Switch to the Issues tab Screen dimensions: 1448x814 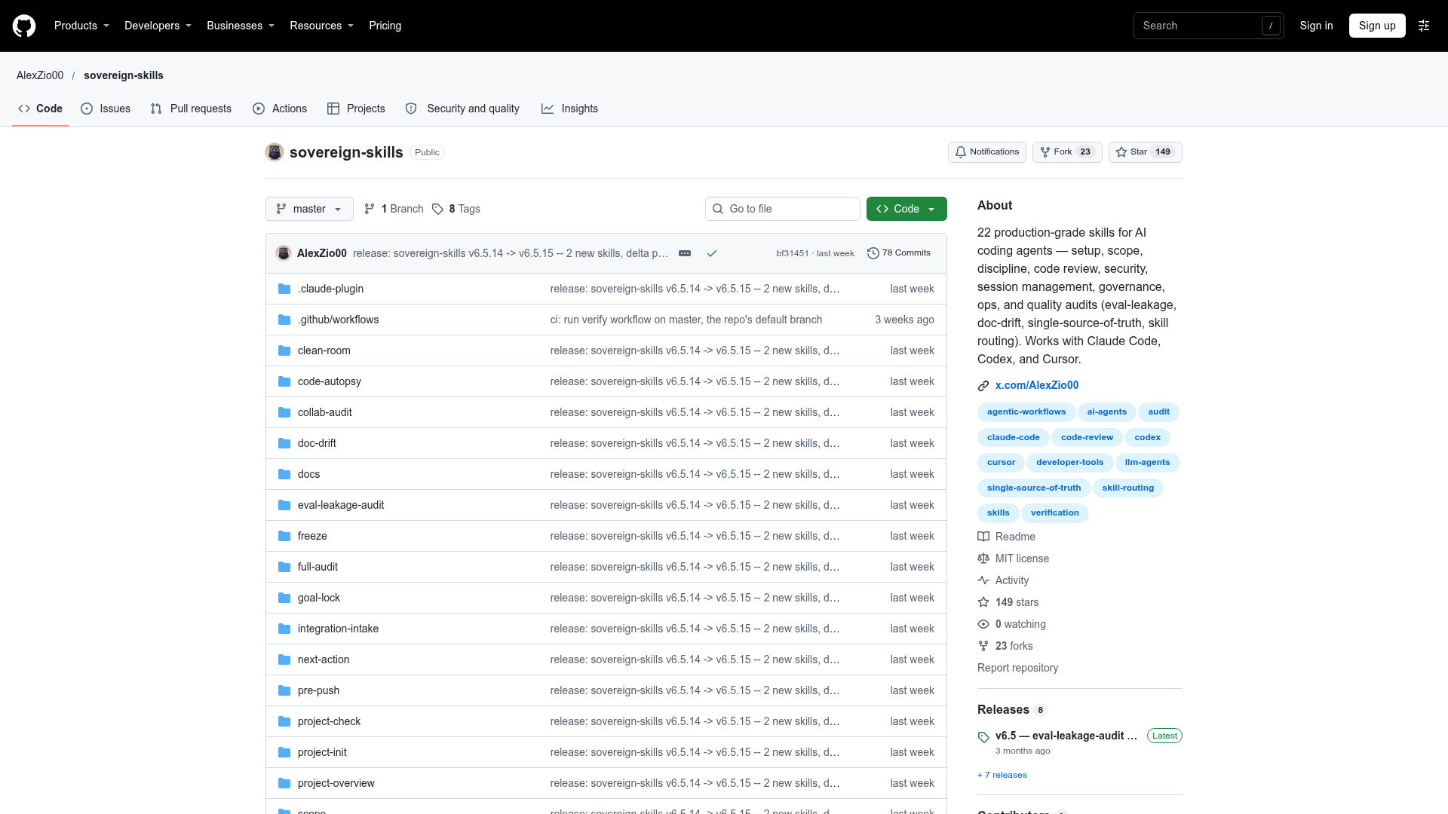[x=106, y=109]
